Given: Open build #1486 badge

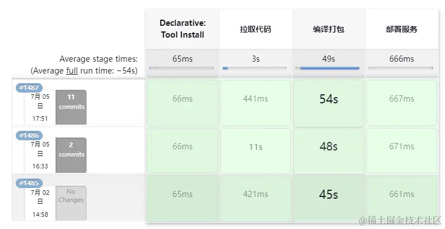Looking at the screenshot, I should click(29, 135).
